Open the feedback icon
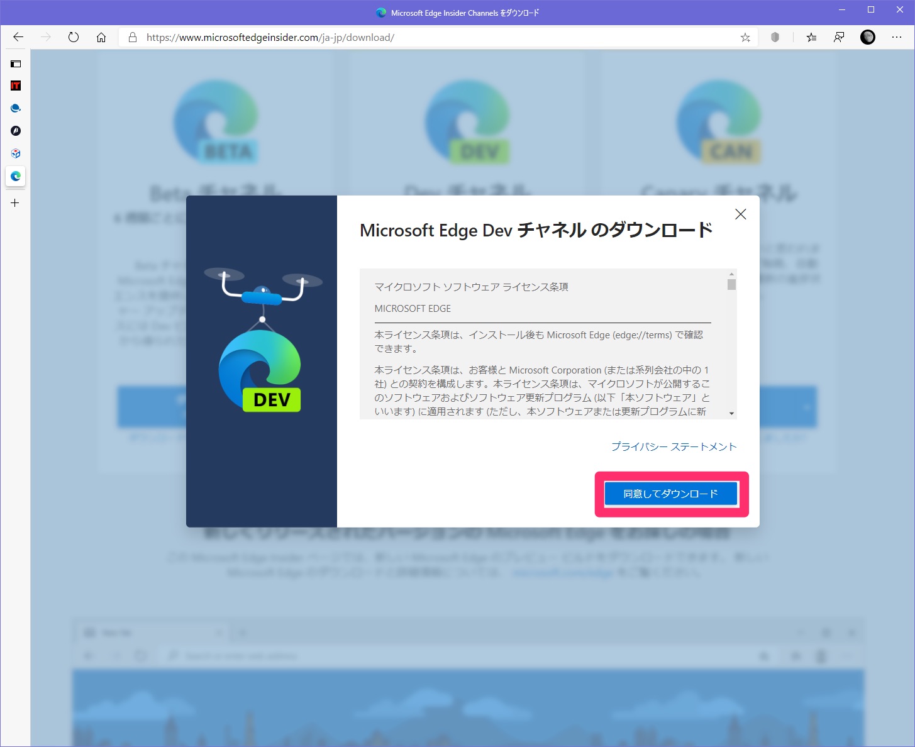Image resolution: width=915 pixels, height=747 pixels. (x=839, y=37)
